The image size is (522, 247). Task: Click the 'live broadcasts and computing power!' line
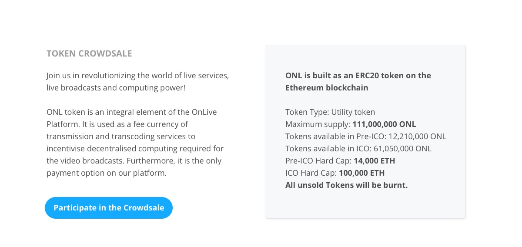(x=116, y=87)
